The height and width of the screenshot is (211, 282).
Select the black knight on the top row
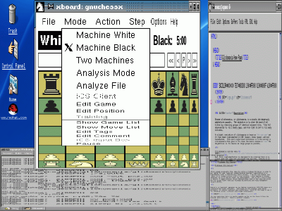(184, 84)
